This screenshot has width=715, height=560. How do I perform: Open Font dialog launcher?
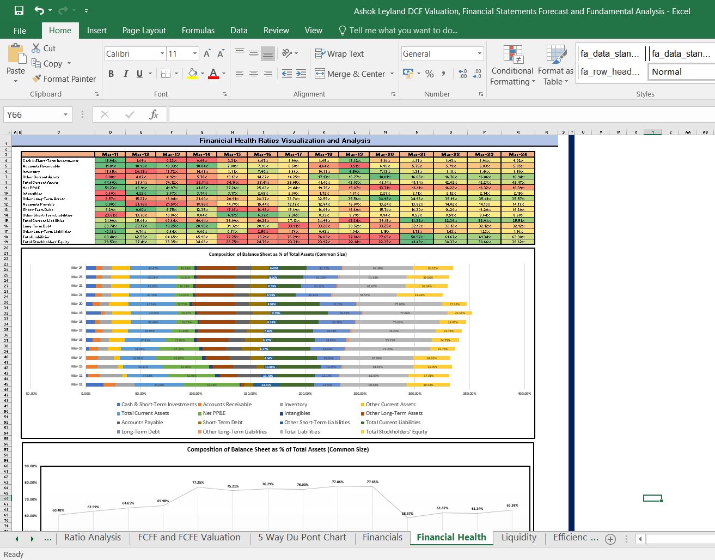(224, 94)
